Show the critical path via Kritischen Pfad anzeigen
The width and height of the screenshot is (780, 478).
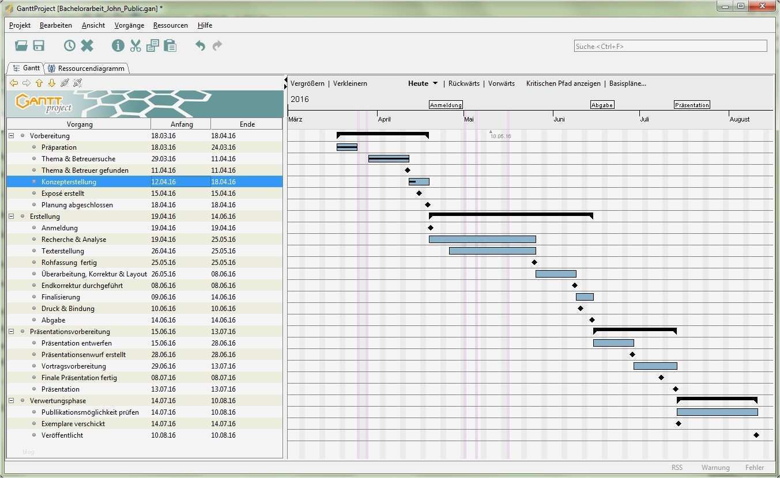pyautogui.click(x=563, y=83)
